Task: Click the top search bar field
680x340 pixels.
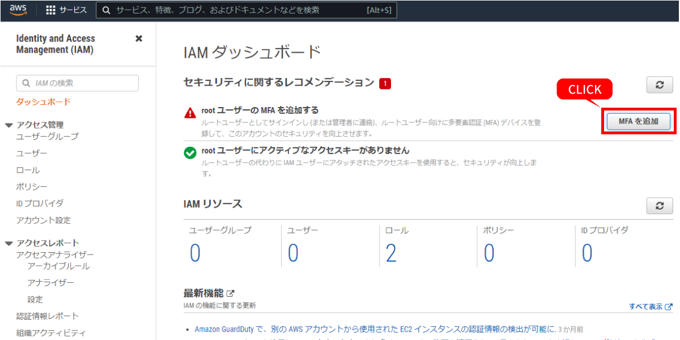Action: pos(246,10)
